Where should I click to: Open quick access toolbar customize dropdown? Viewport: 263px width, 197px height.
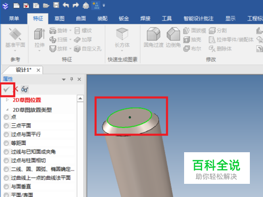click(104, 5)
